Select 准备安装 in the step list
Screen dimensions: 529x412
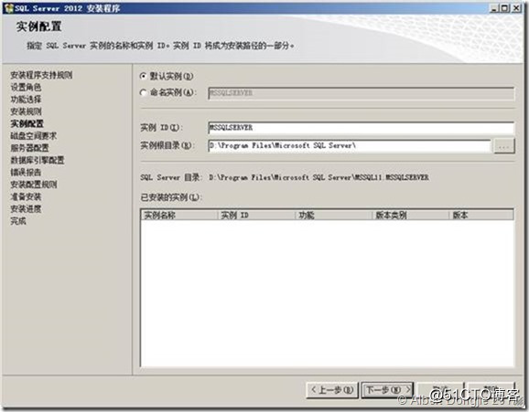coord(26,196)
